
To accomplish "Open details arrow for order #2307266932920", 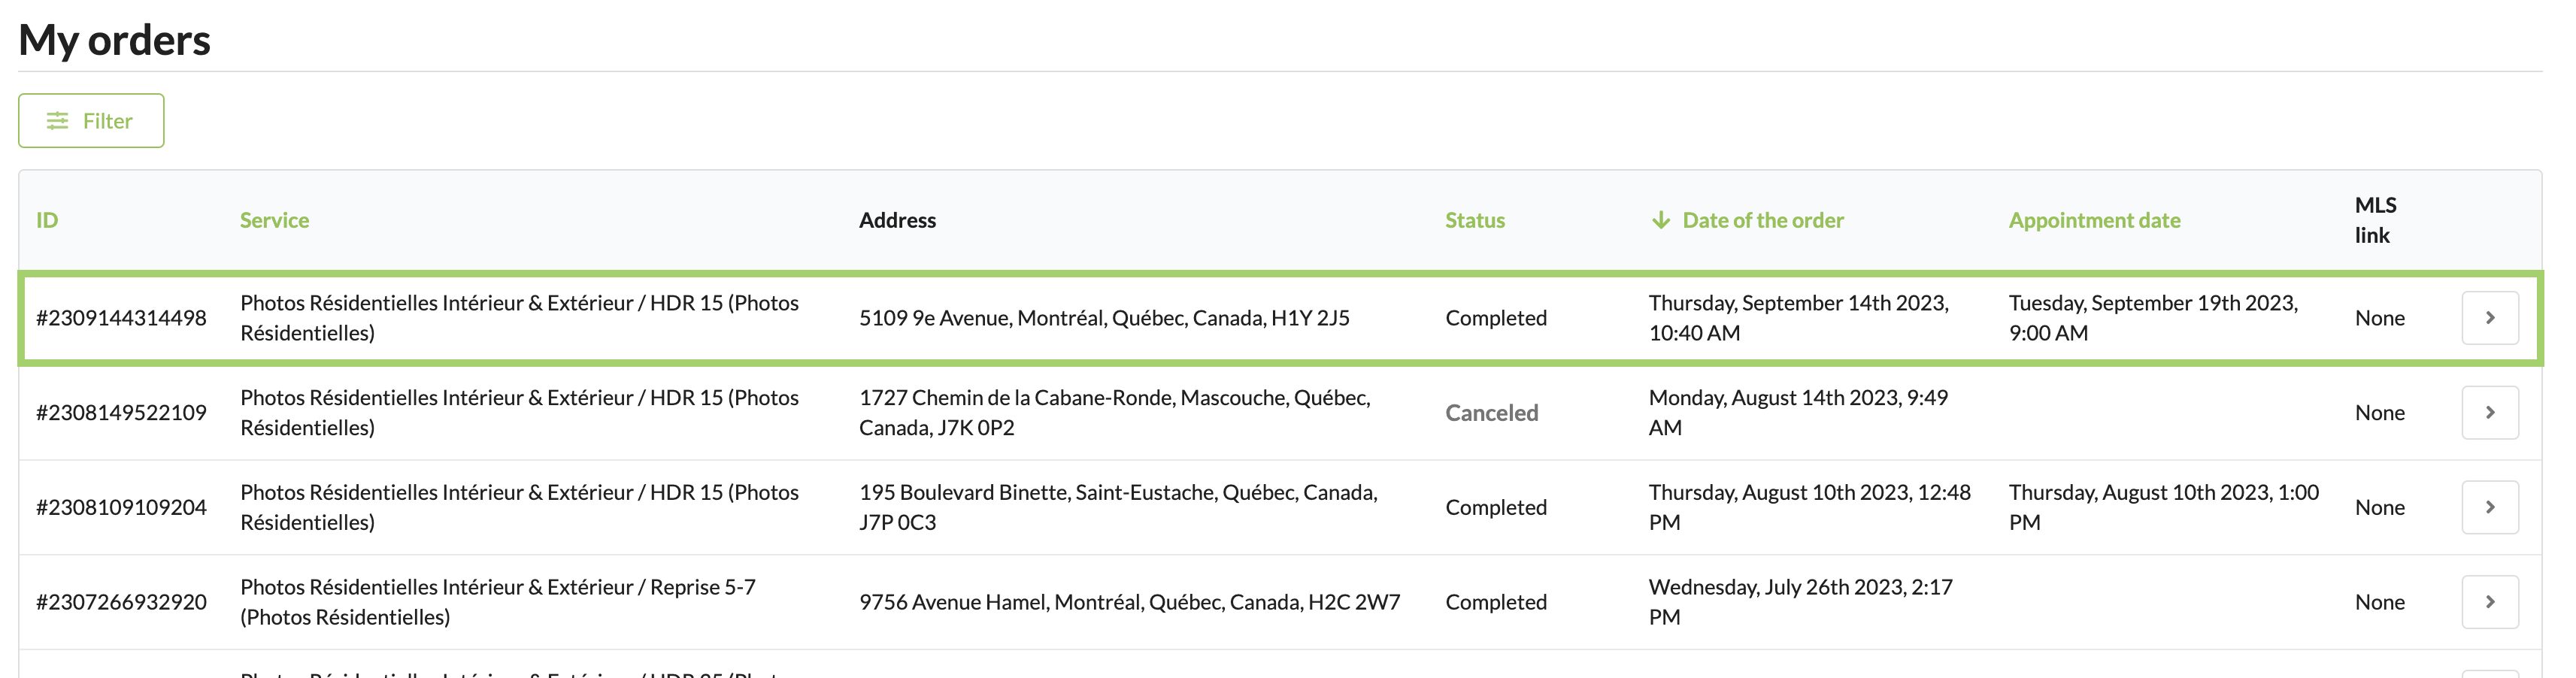I will click(2489, 602).
